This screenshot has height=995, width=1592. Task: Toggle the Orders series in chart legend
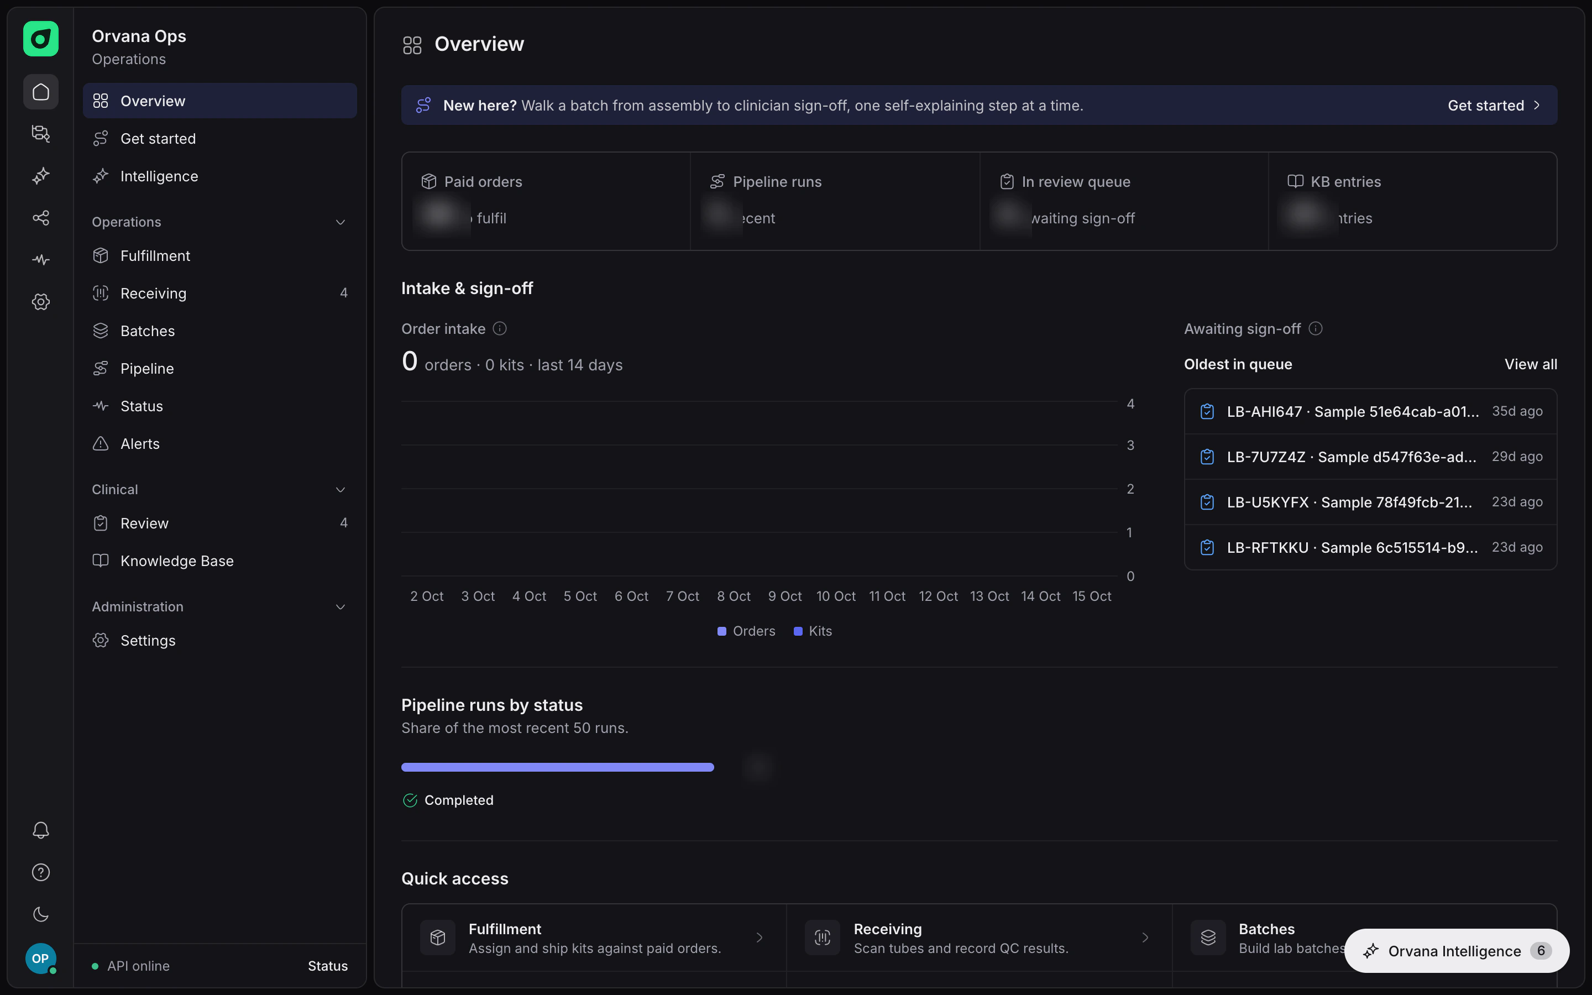point(746,631)
